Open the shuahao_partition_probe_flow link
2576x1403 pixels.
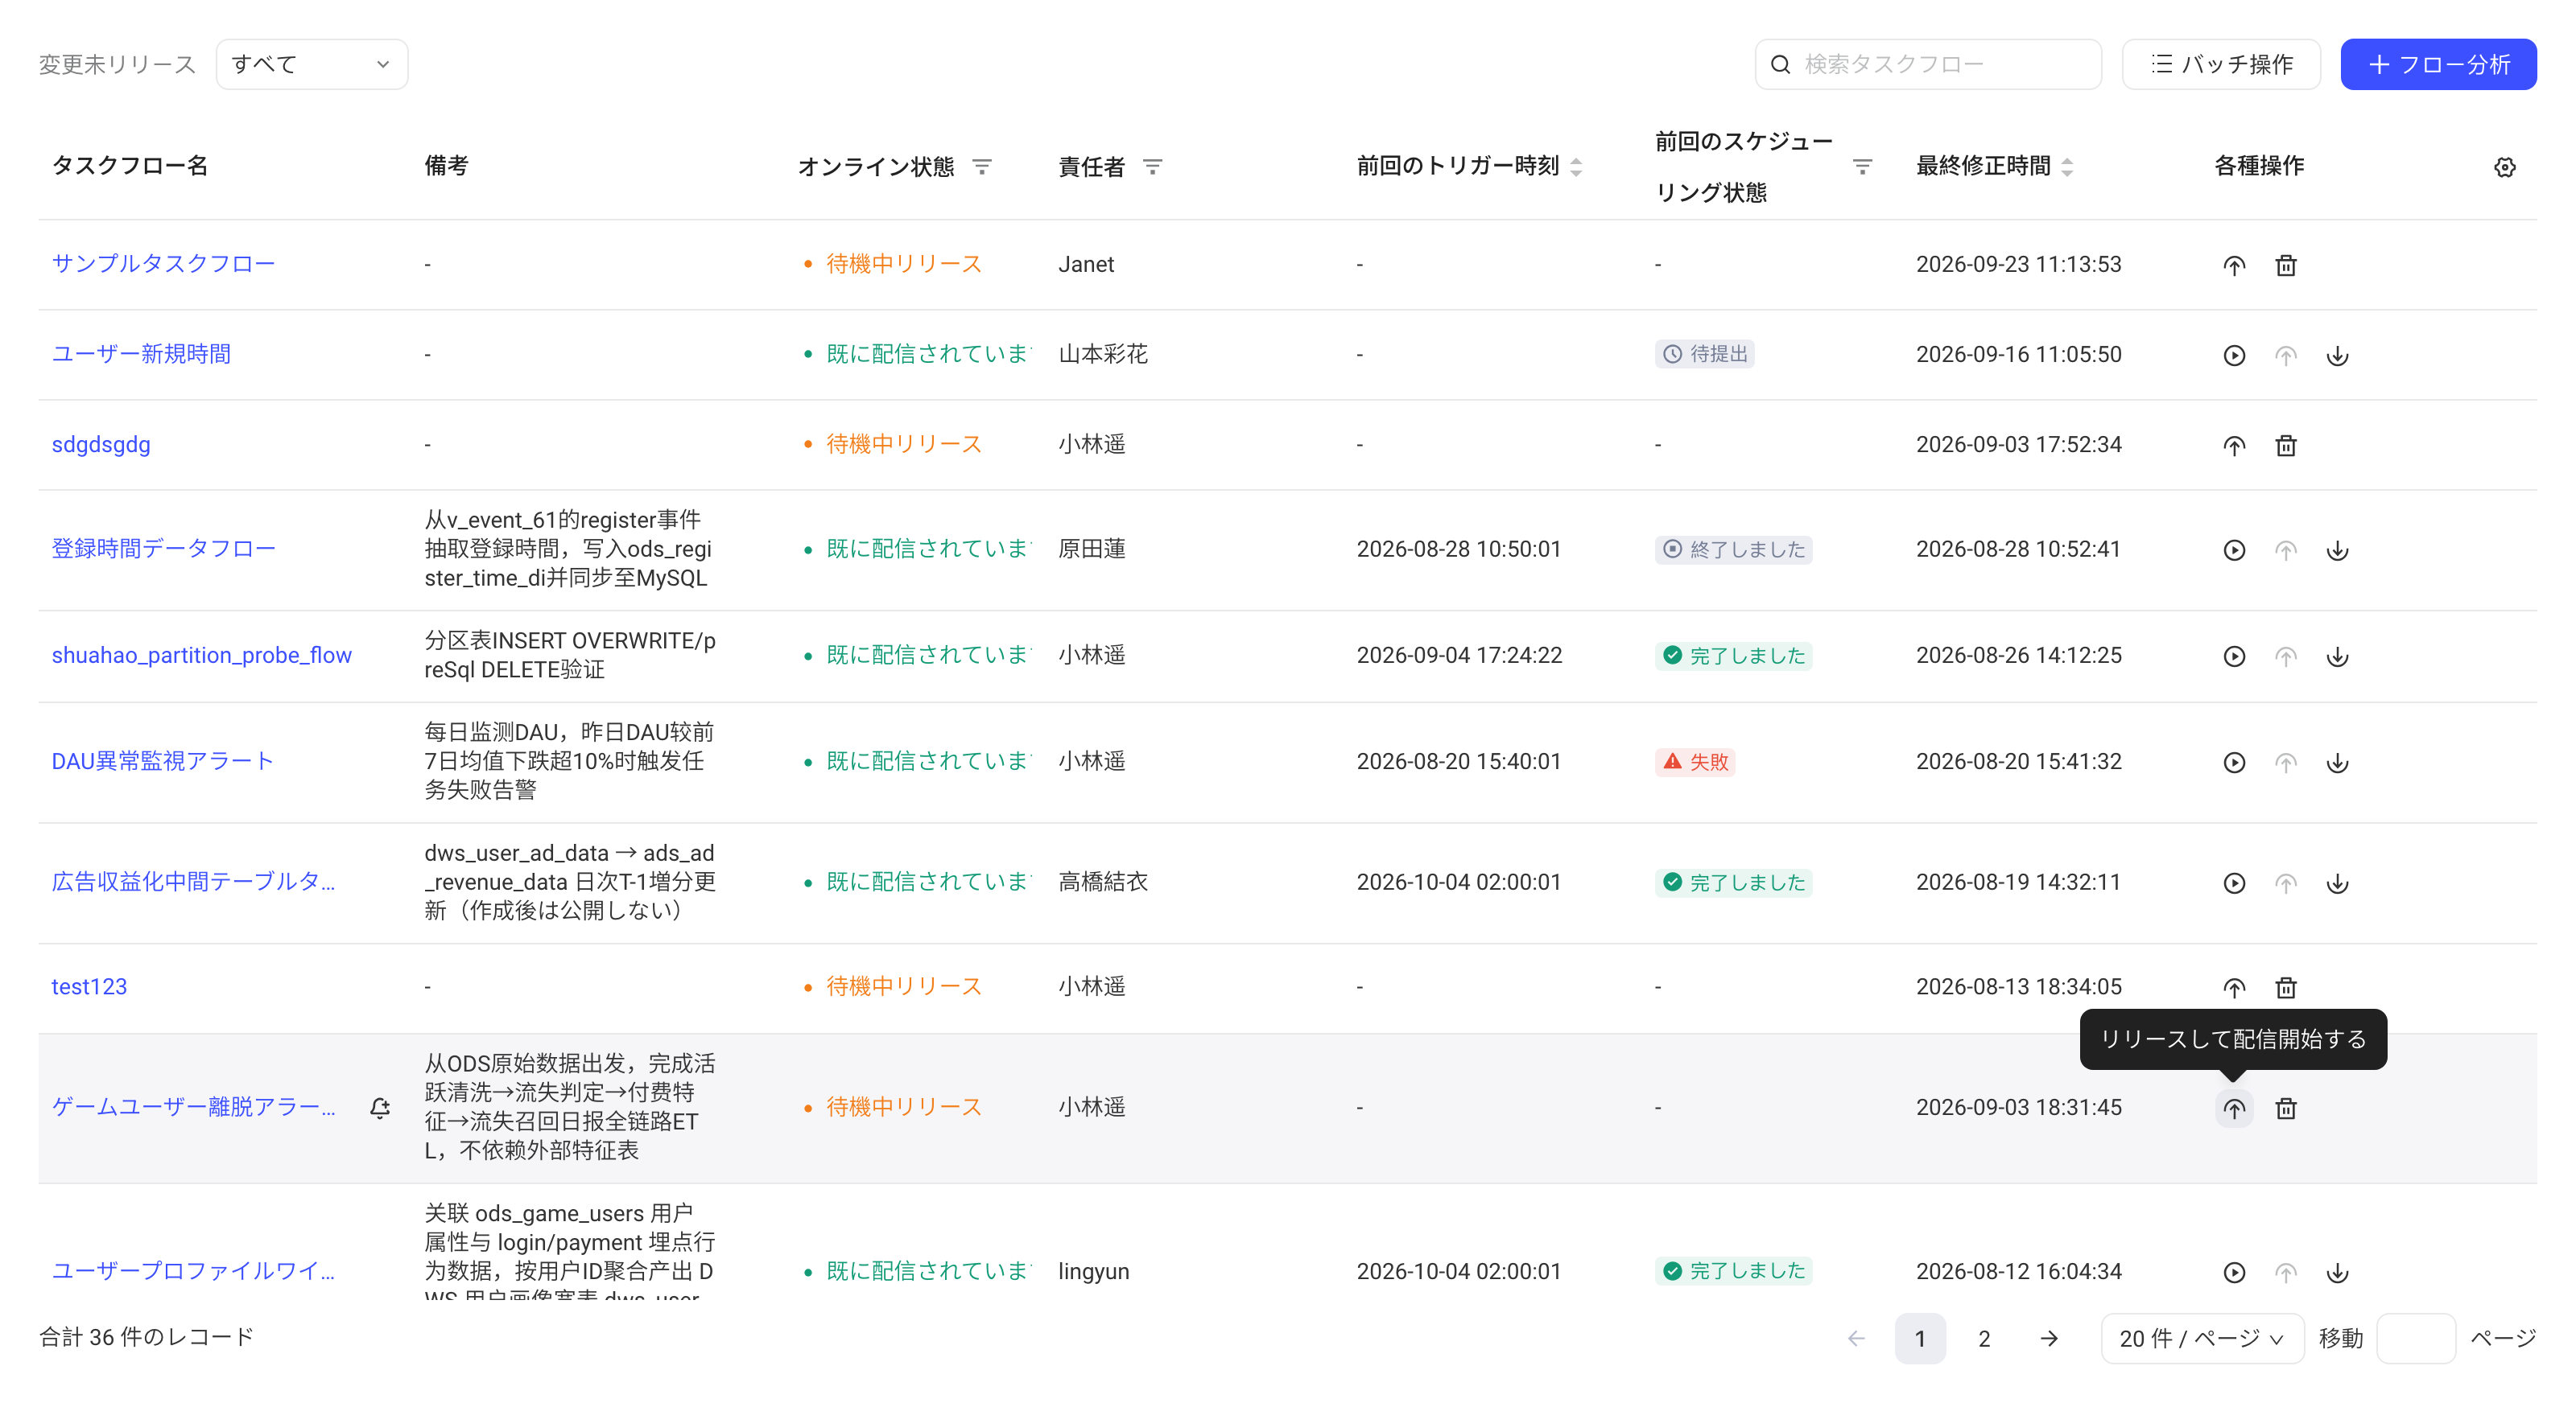[201, 655]
